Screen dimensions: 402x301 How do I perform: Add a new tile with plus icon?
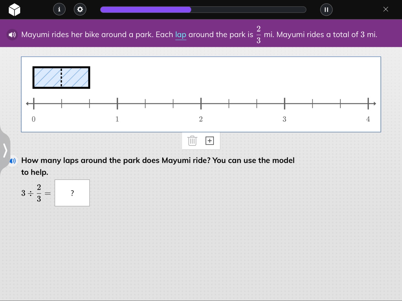tap(210, 141)
